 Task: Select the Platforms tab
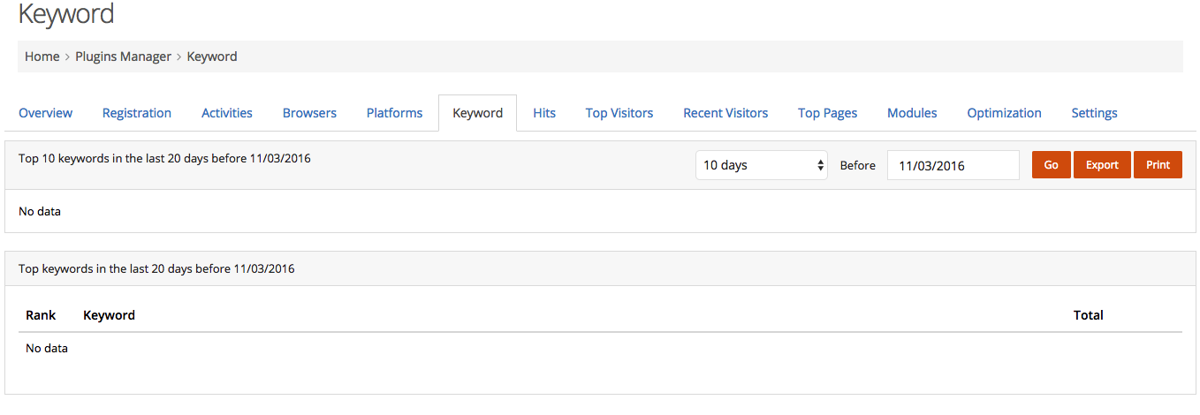pyautogui.click(x=394, y=113)
